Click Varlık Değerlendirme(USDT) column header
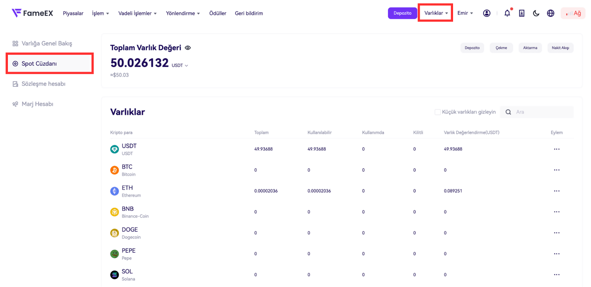 tap(471, 133)
